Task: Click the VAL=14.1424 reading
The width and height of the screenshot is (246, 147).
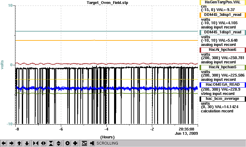Action: point(226,107)
